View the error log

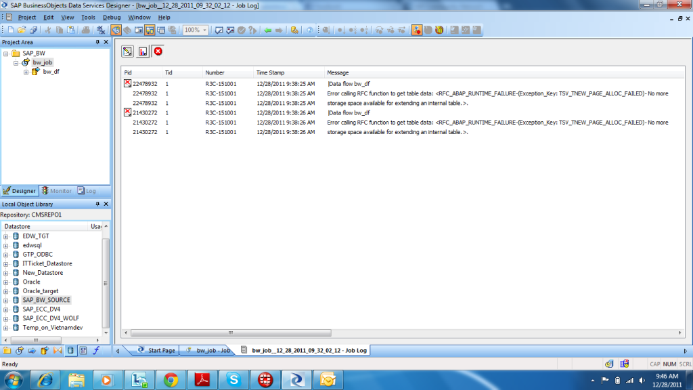(157, 51)
